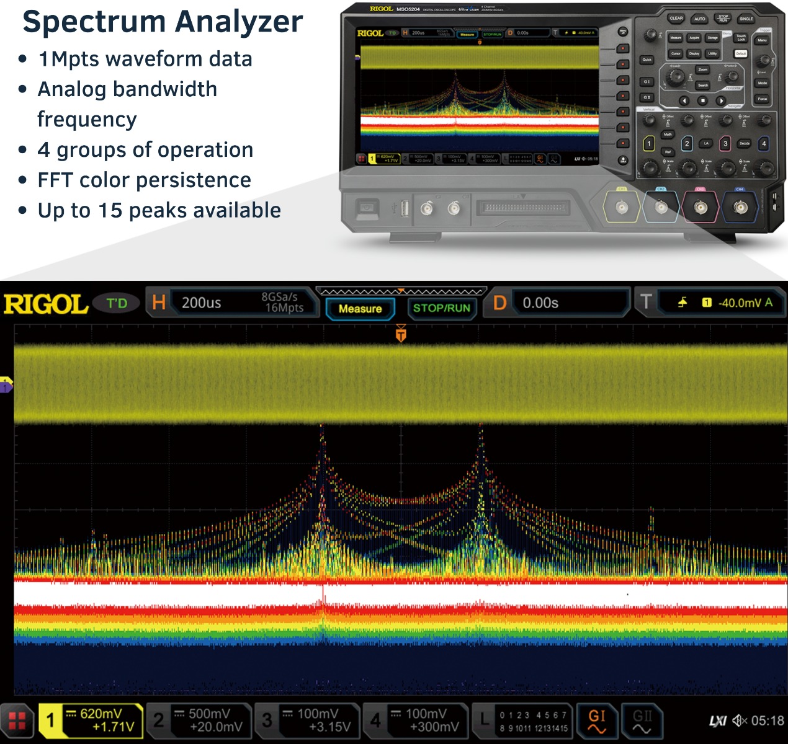Click the 05:18 clock in the enlarged screenshot
Viewport: 788px width, 744px height.
768,721
